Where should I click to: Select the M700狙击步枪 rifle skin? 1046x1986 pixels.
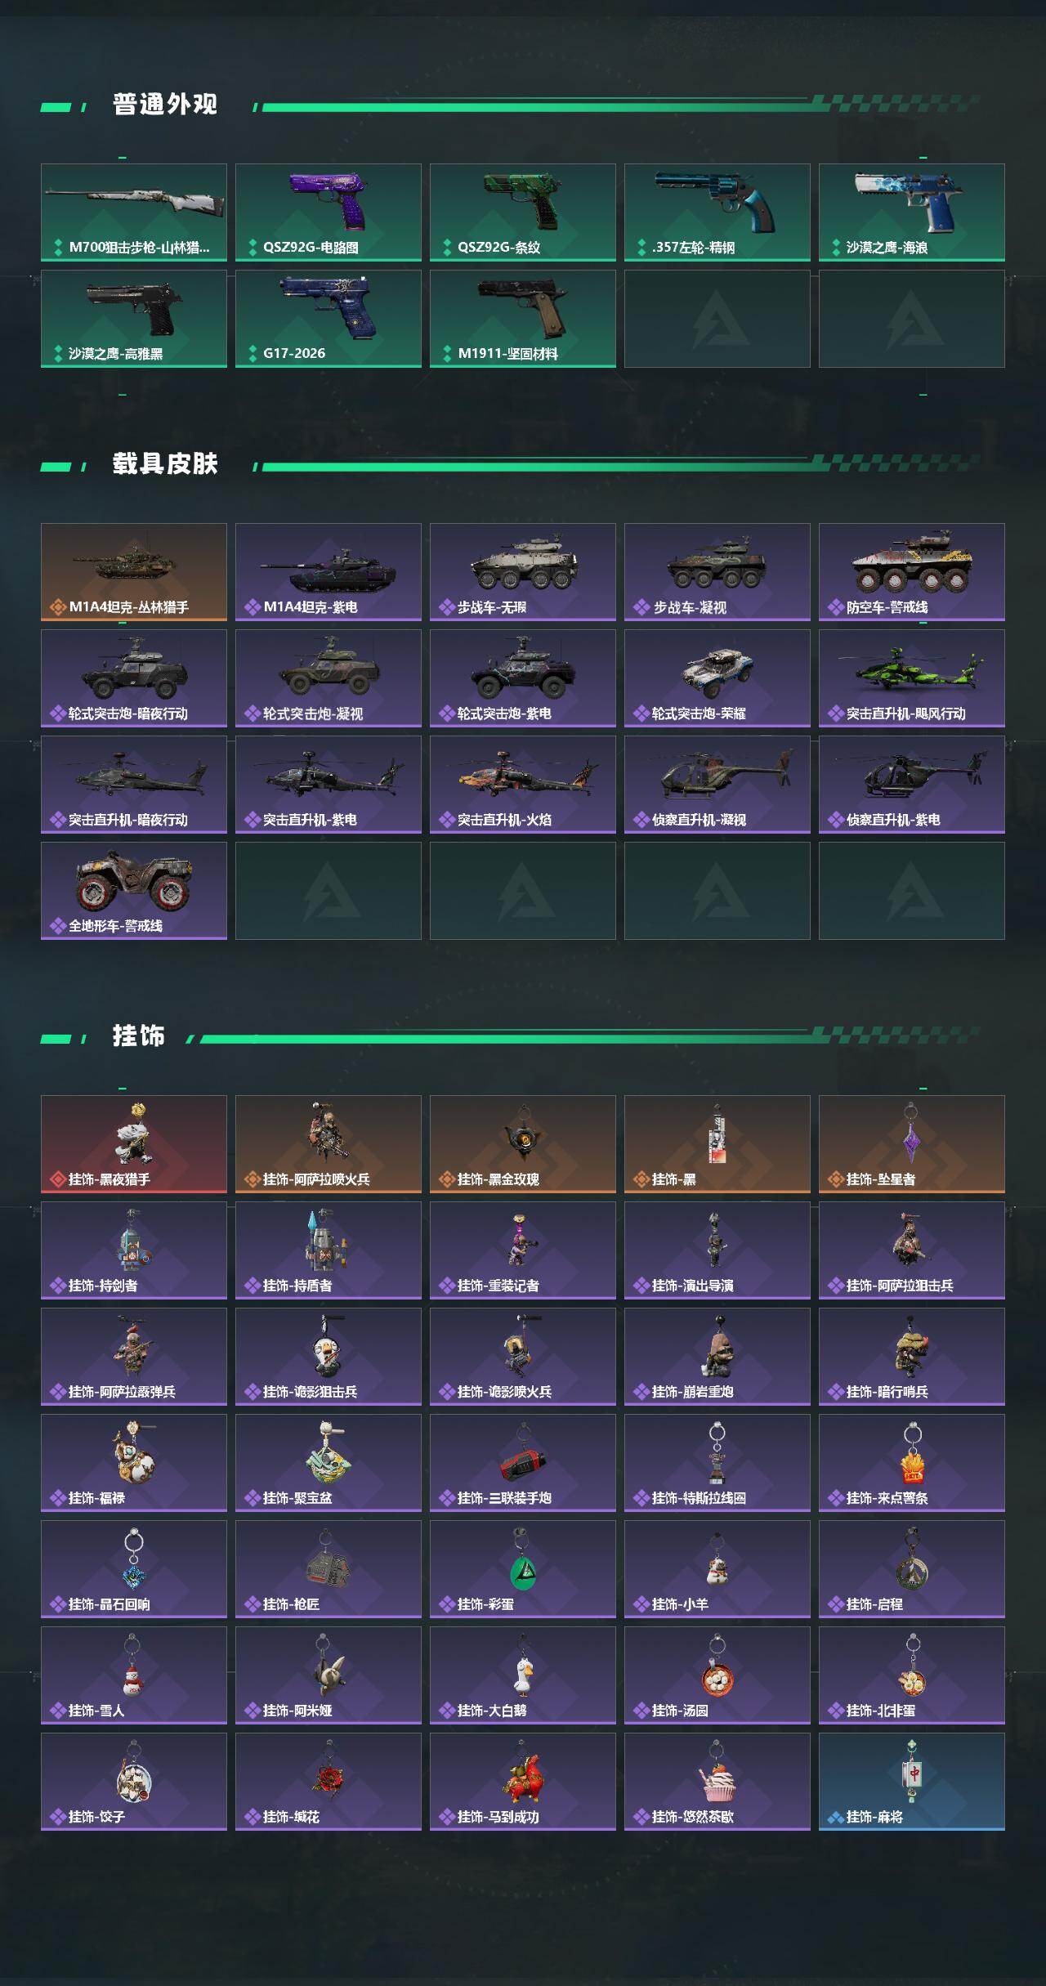(x=134, y=212)
